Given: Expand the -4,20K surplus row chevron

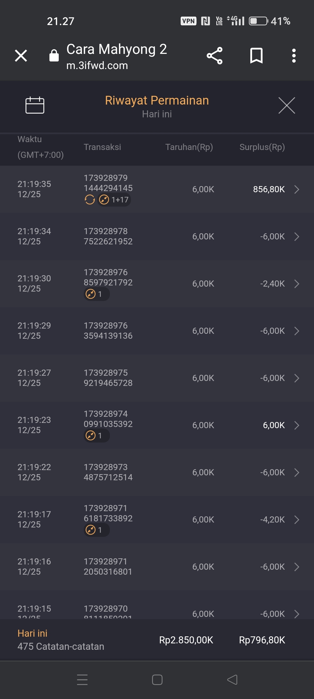Looking at the screenshot, I should pos(297,520).
